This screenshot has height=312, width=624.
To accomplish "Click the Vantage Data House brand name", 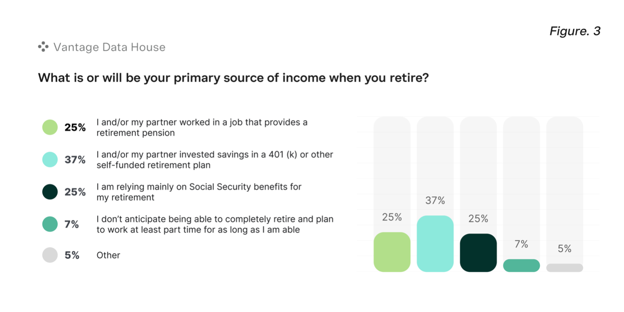I will pyautogui.click(x=109, y=47).
